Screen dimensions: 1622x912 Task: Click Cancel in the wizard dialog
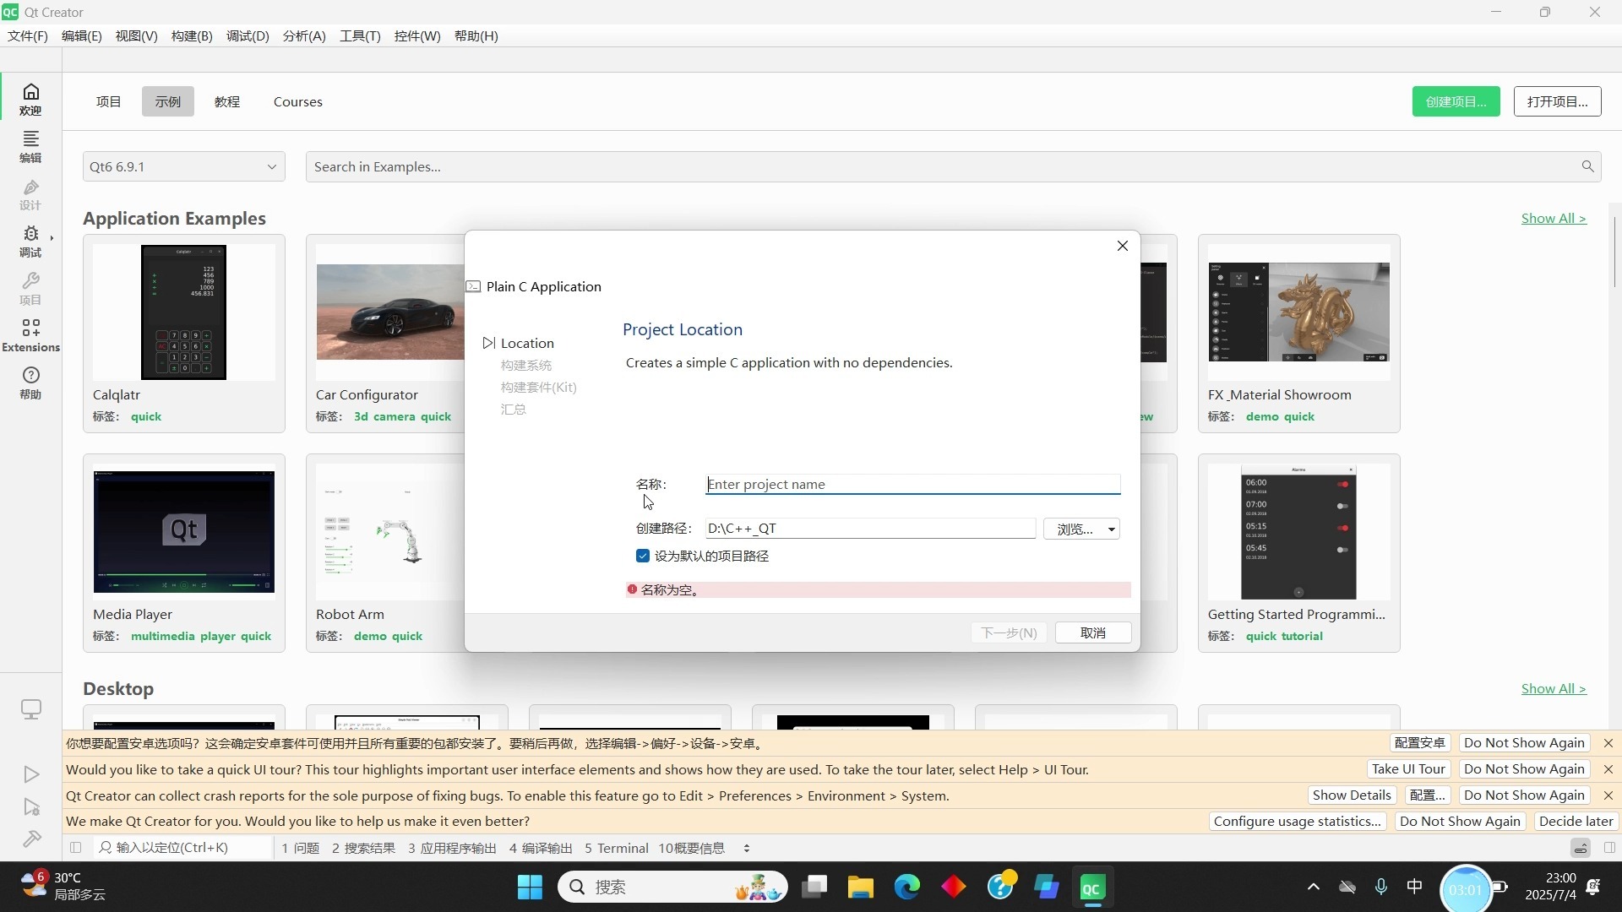coord(1093,632)
